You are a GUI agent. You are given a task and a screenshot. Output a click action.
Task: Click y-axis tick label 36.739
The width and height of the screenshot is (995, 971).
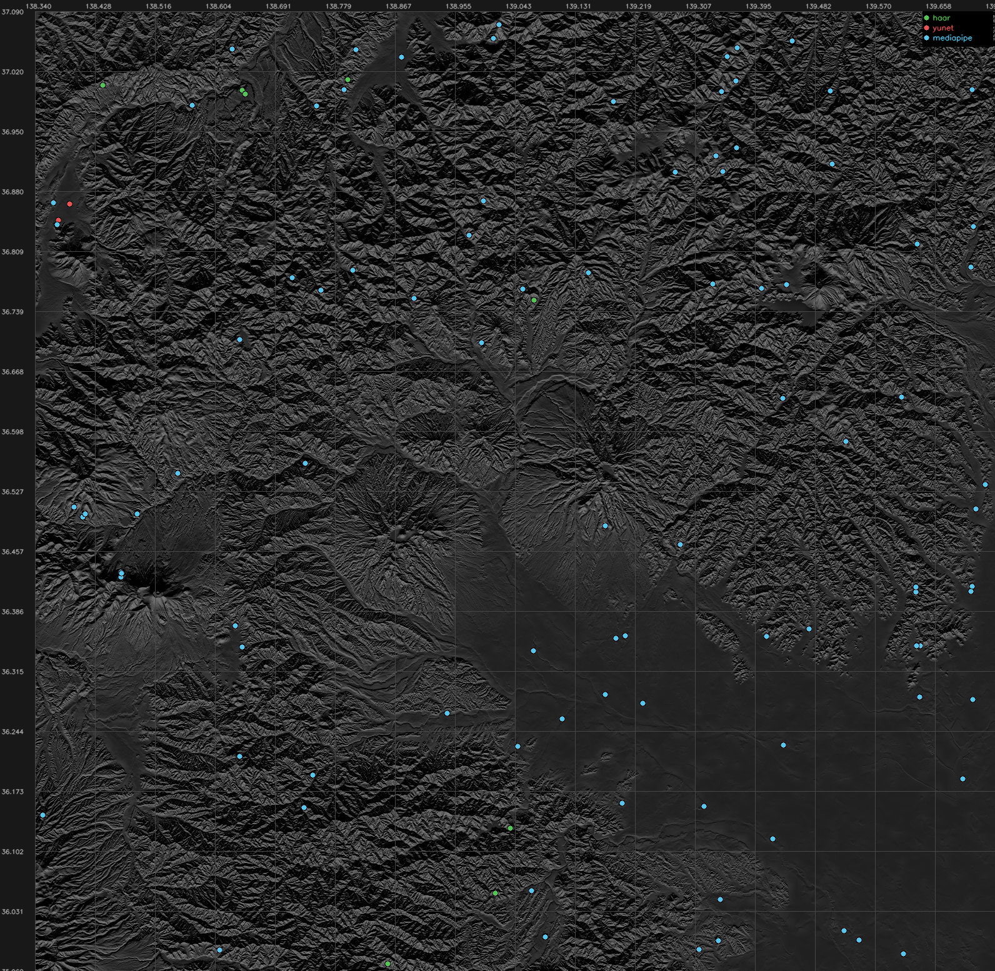click(x=12, y=312)
